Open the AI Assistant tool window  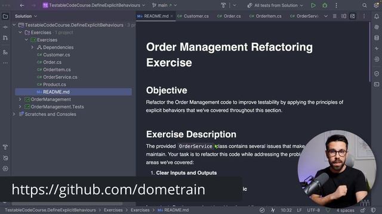377,27
